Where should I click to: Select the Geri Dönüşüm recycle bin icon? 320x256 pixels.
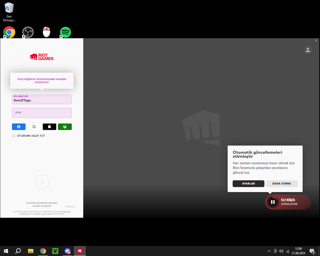pyautogui.click(x=9, y=12)
